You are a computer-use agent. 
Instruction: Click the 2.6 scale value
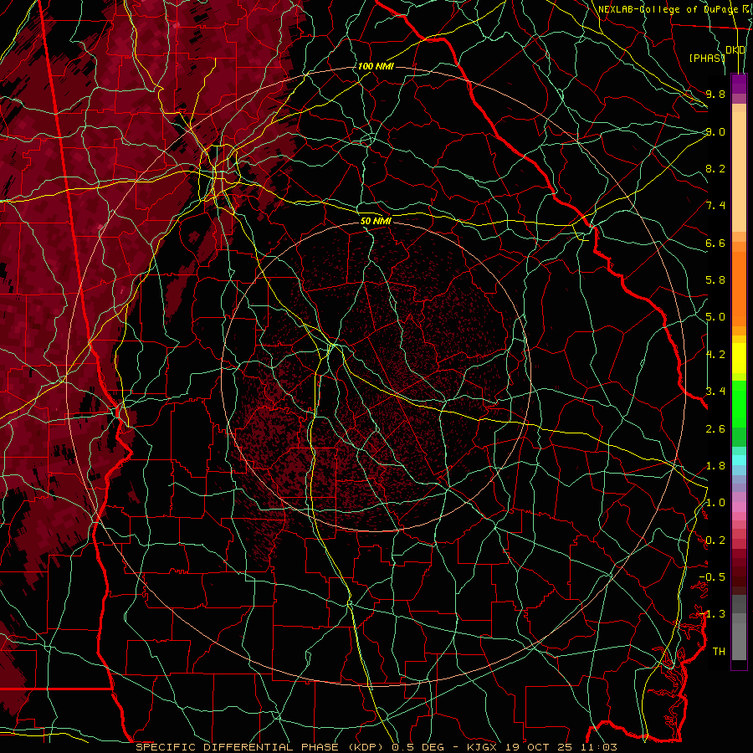coord(715,429)
